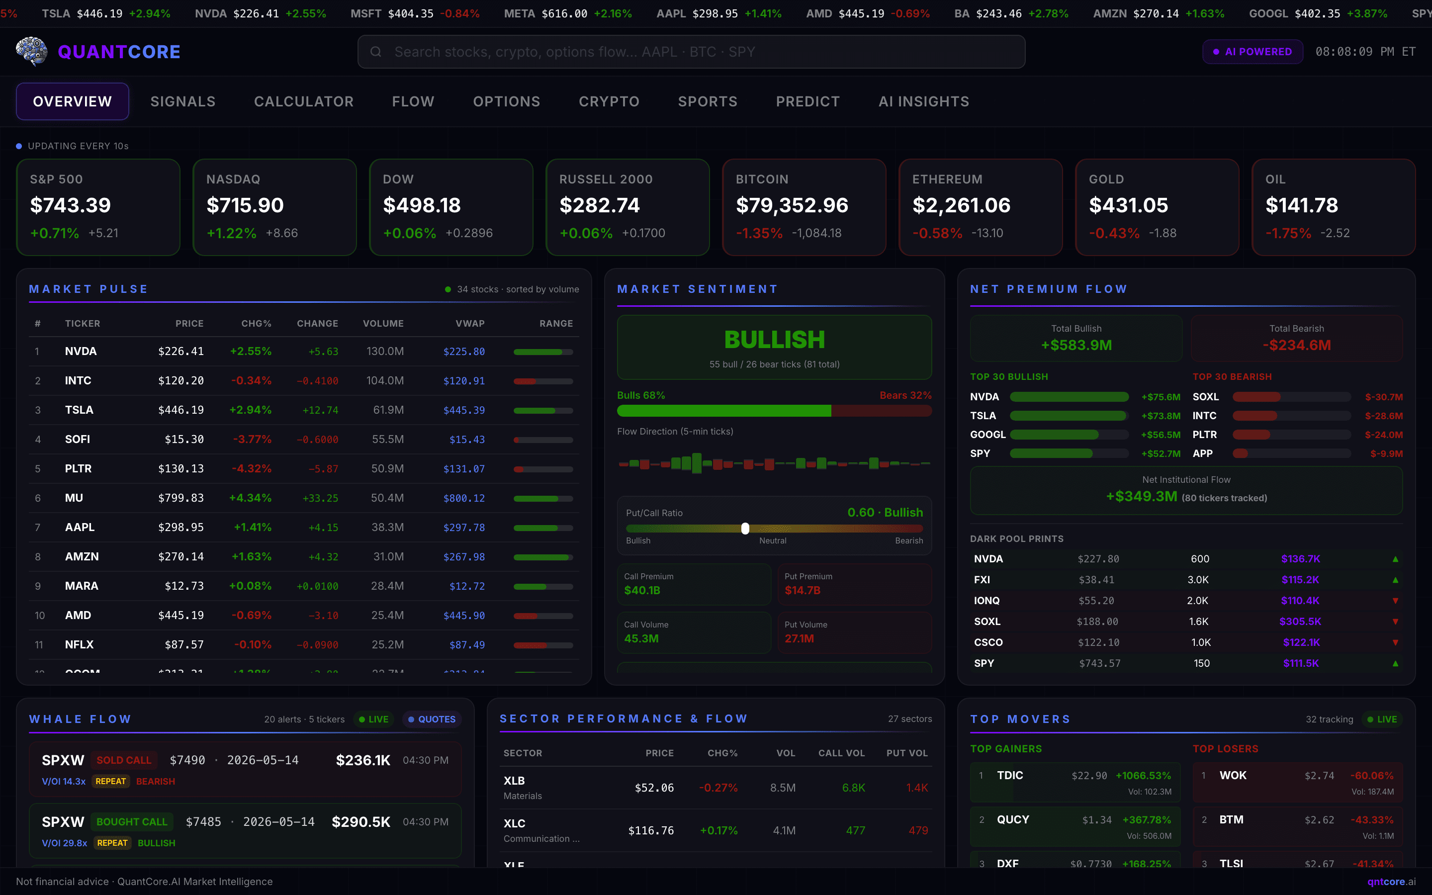Click the NVDA bullish premium bar

(x=1069, y=397)
